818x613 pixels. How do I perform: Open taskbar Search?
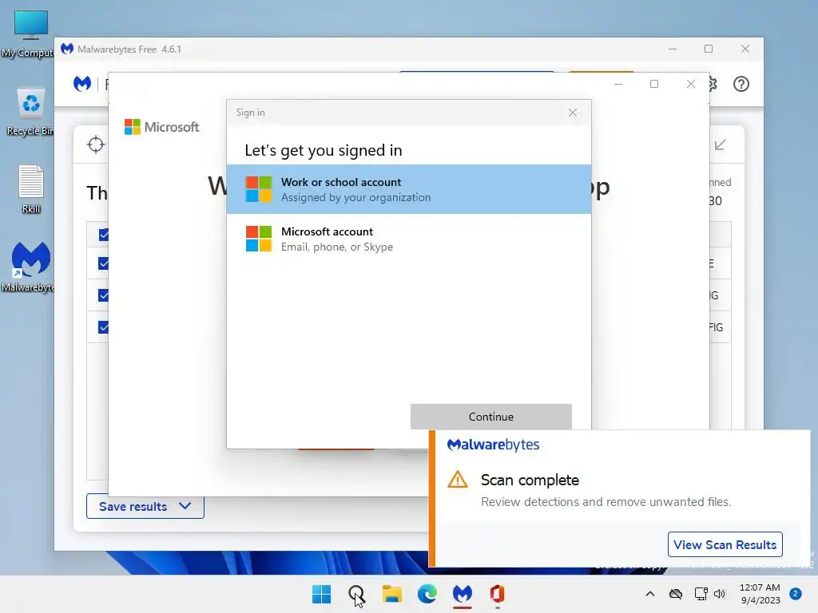(x=356, y=594)
